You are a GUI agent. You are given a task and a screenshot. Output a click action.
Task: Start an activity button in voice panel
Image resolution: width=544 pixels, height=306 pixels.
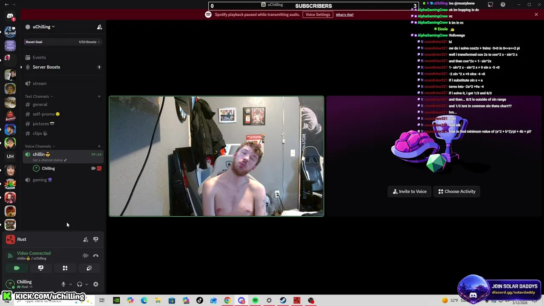[65, 268]
